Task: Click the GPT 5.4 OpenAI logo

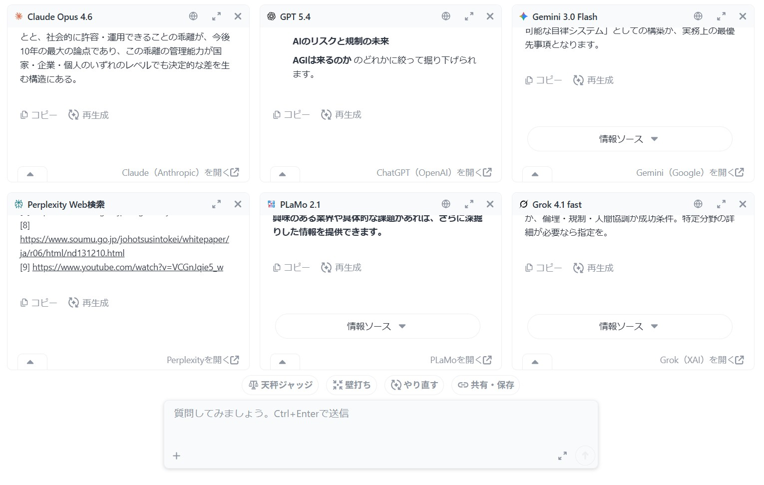Action: pyautogui.click(x=271, y=16)
